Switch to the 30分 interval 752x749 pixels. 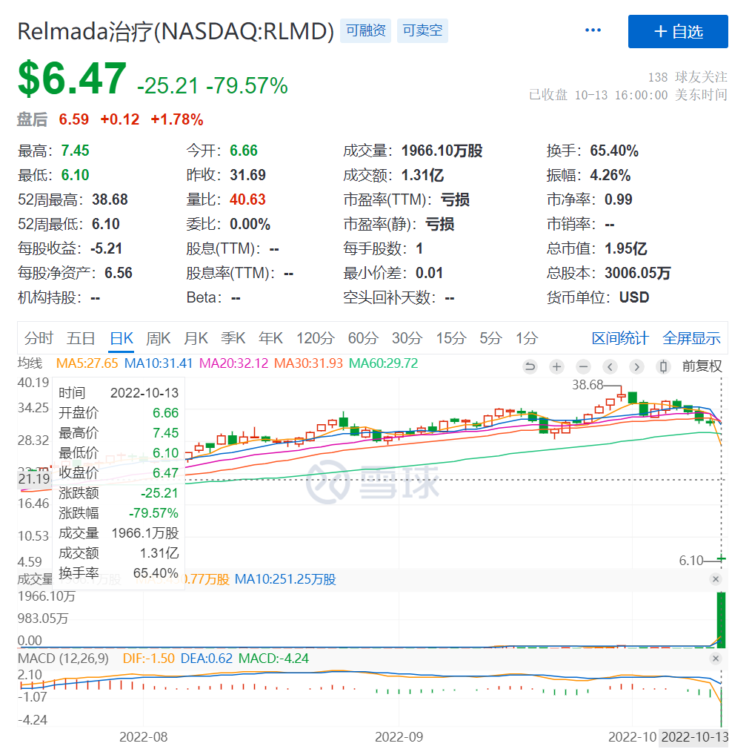tap(407, 338)
